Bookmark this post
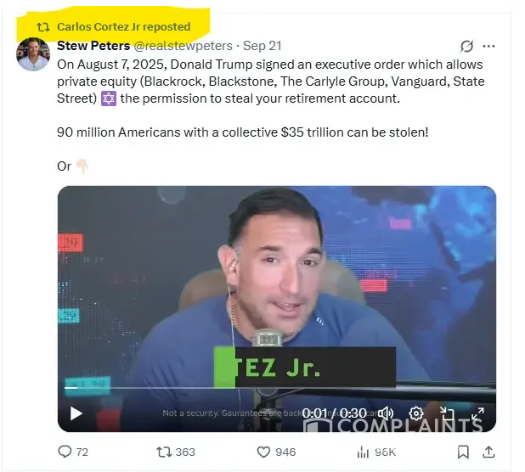525x472 pixels. pyautogui.click(x=463, y=452)
